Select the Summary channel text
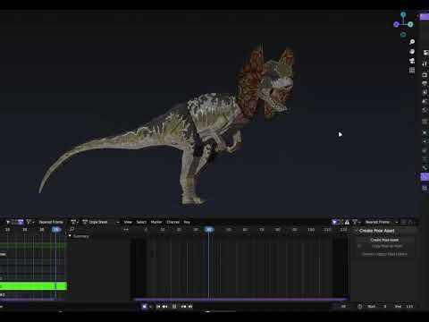The width and height of the screenshot is (429, 322). (81, 236)
